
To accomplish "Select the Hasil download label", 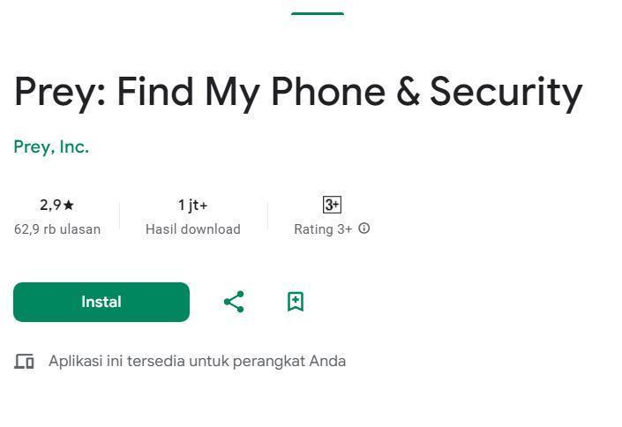I will pos(193,229).
